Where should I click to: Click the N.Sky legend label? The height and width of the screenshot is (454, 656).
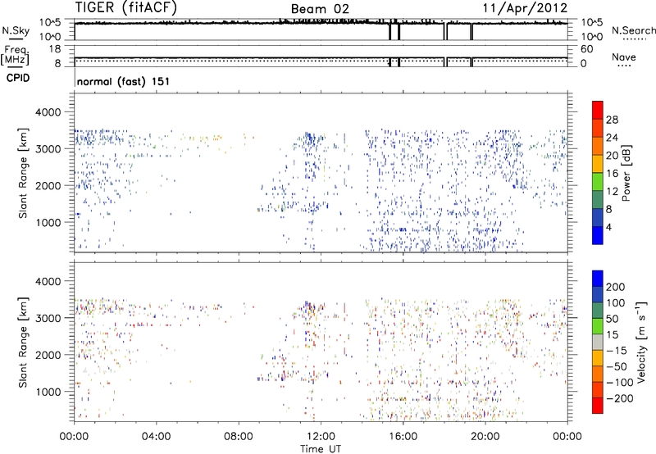click(16, 30)
